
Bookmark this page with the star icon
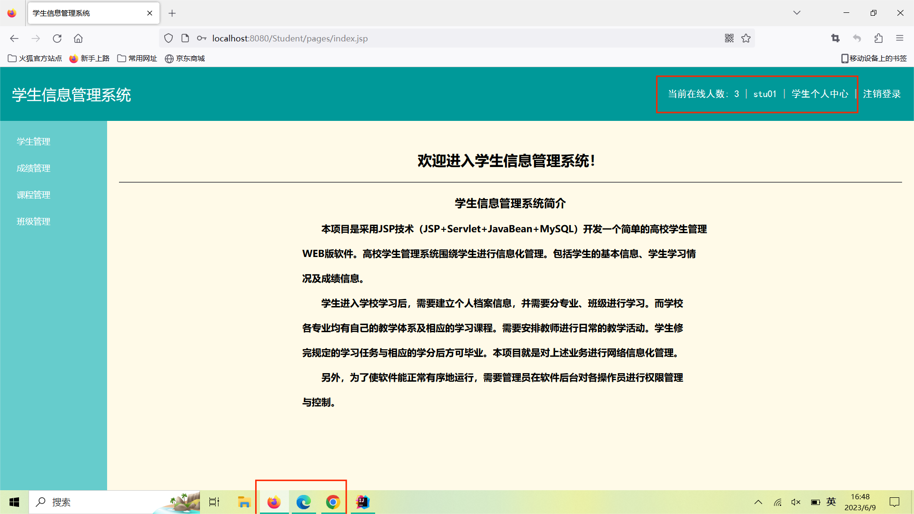point(746,38)
